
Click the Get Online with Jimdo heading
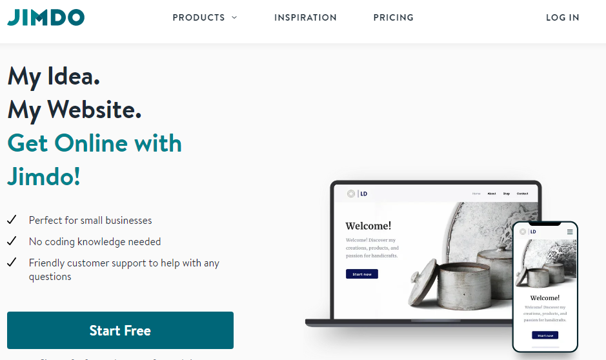94,160
